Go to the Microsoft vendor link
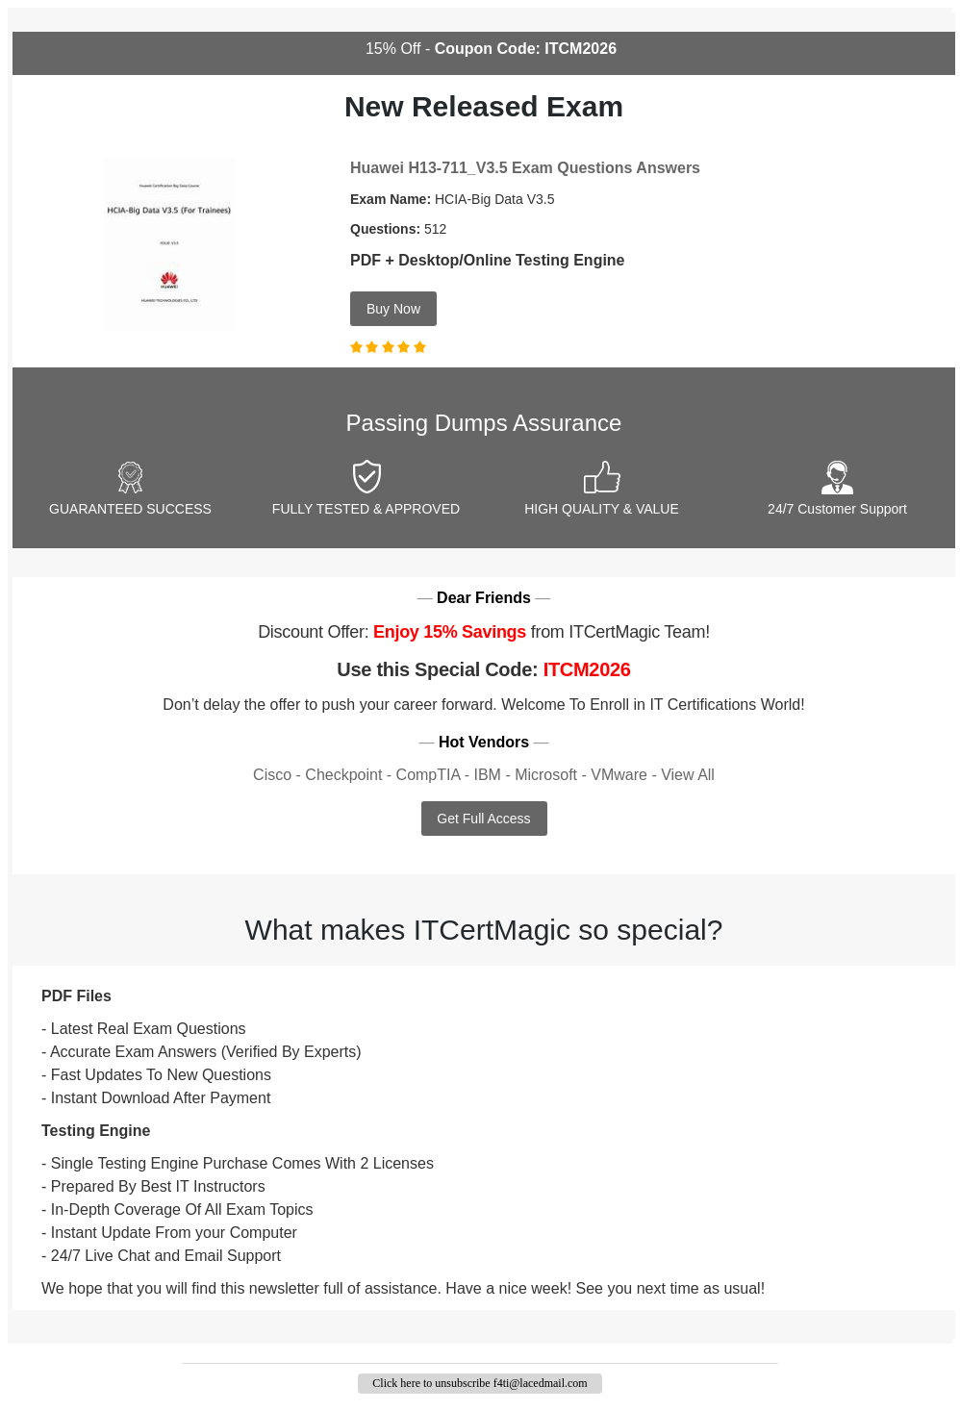The width and height of the screenshot is (960, 1411). click(x=545, y=775)
